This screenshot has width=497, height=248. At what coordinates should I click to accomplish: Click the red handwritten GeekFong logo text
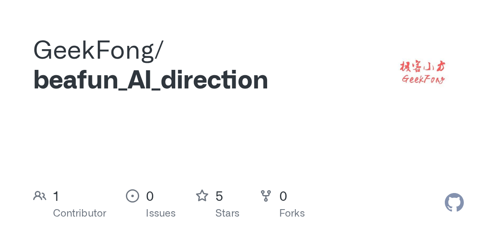422,79
